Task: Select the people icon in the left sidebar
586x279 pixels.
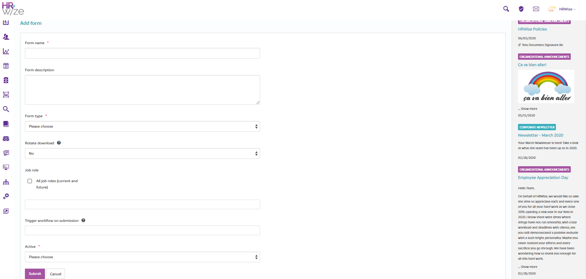Action: pyautogui.click(x=6, y=37)
